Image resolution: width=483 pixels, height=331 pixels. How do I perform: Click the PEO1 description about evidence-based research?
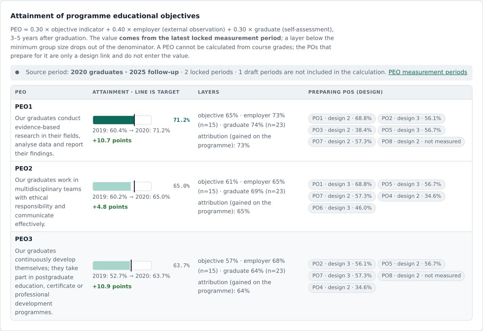49,136
